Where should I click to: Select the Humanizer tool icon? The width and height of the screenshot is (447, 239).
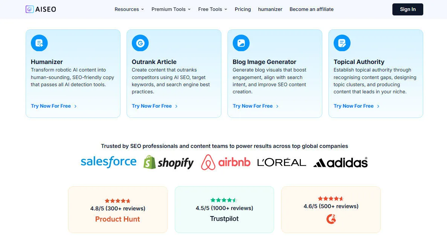39,43
